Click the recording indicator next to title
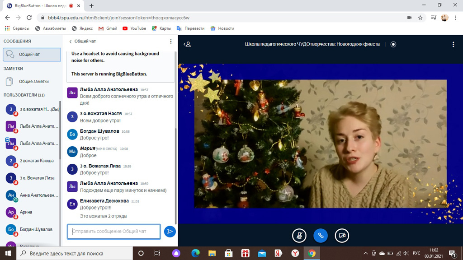This screenshot has height=260, width=463. 393,44
